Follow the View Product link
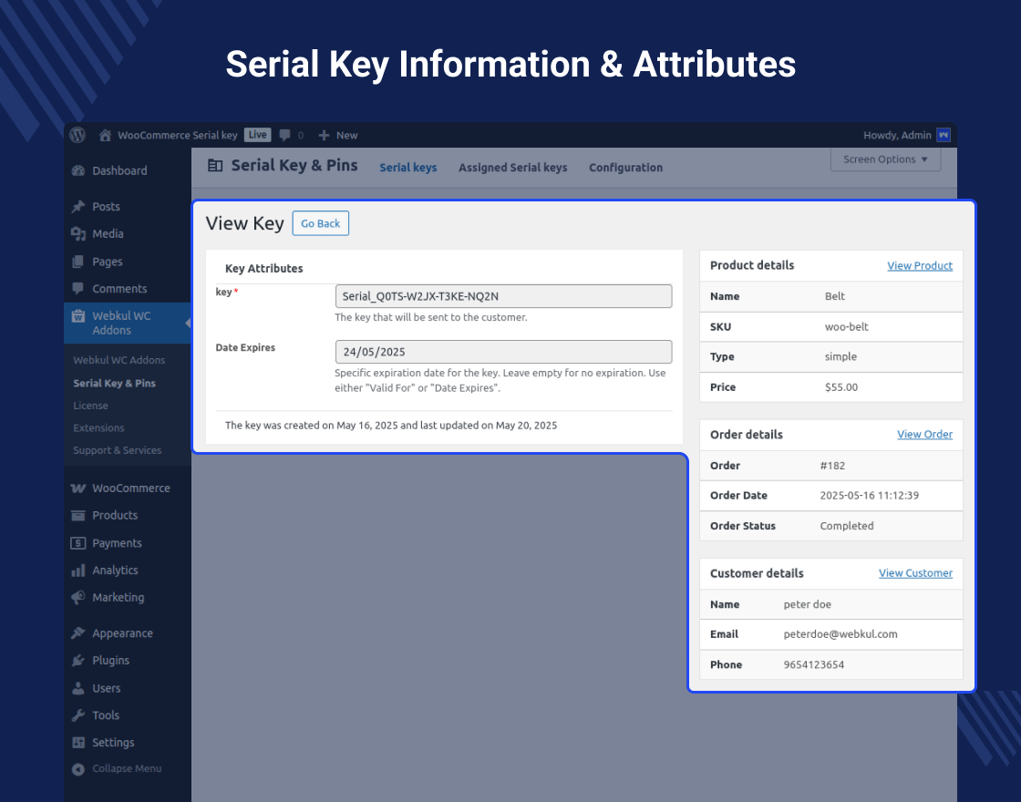The height and width of the screenshot is (802, 1021). (x=920, y=265)
